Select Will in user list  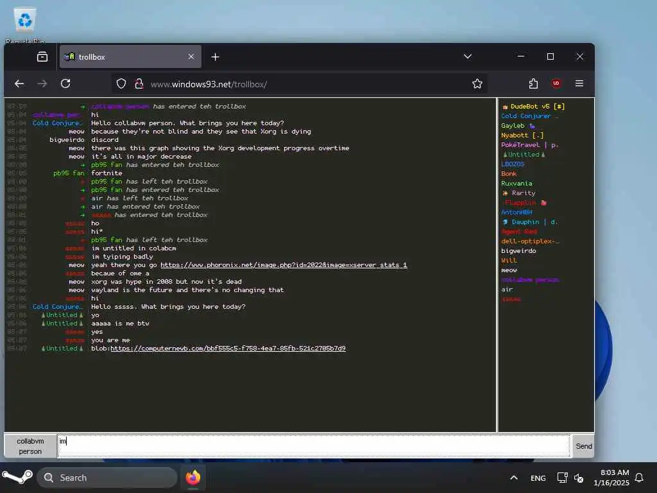click(x=509, y=261)
